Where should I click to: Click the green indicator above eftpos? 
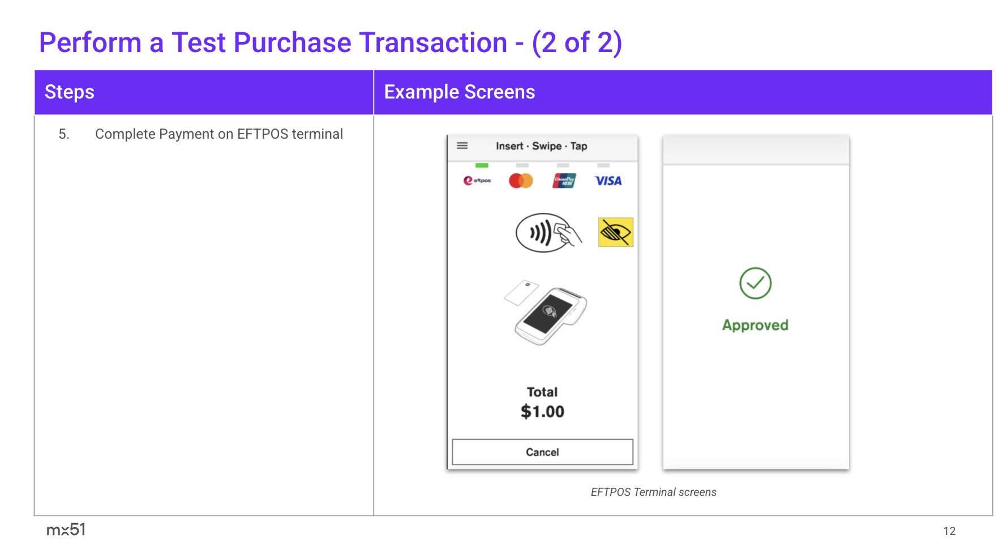[x=482, y=165]
